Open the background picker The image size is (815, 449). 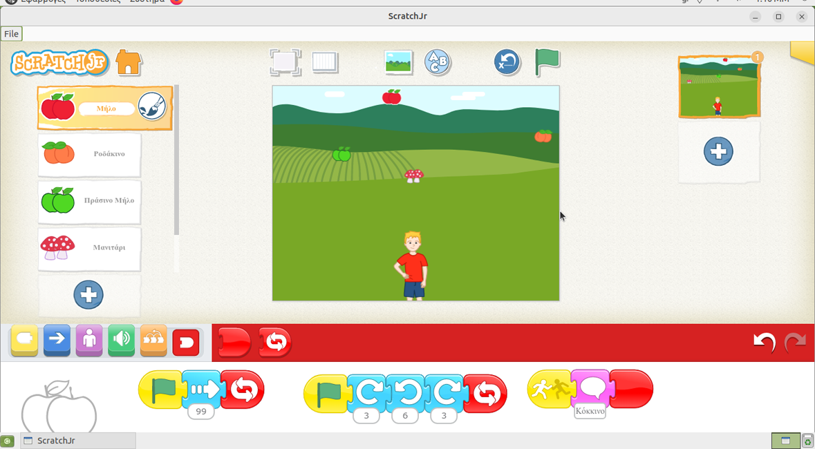pyautogui.click(x=398, y=63)
